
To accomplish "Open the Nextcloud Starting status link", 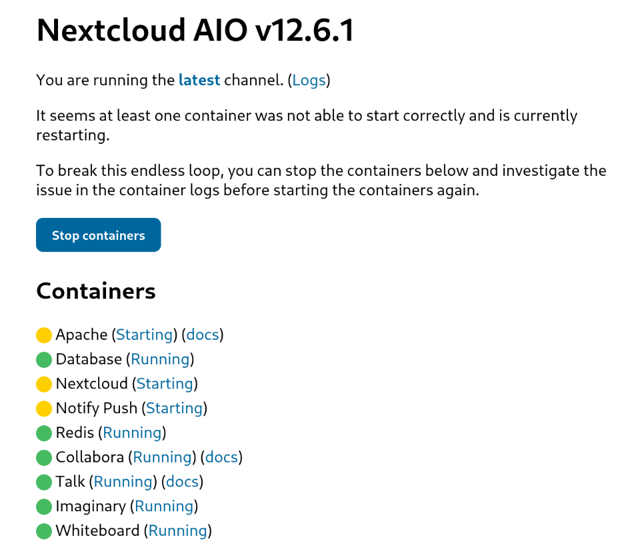I will (x=165, y=384).
